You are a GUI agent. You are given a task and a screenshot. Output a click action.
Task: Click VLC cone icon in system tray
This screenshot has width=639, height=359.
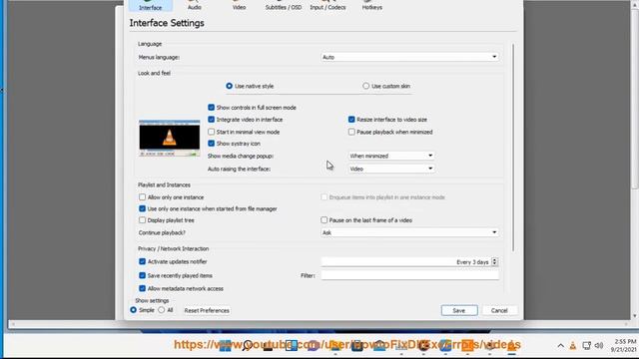pos(573,346)
